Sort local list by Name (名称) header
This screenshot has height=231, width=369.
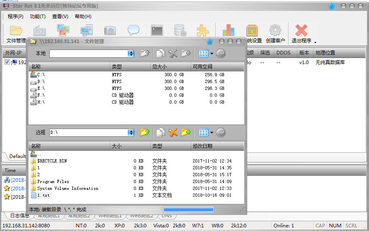pos(69,67)
